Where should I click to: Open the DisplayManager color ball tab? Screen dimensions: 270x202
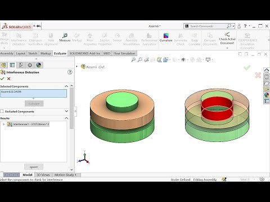38,65
